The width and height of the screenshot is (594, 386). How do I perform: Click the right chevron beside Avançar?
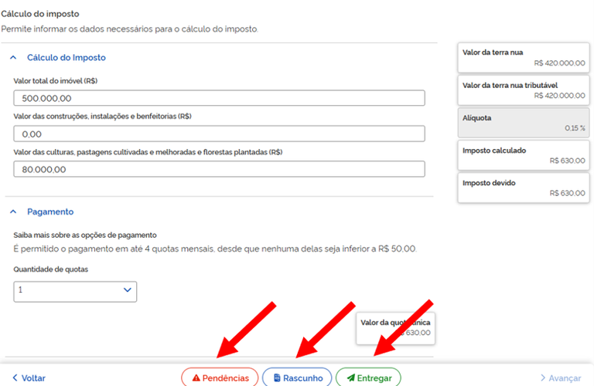543,378
